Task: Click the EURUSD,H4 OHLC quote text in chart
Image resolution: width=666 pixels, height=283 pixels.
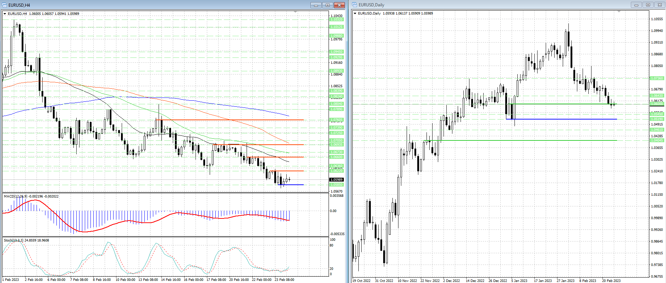Action: pos(44,14)
